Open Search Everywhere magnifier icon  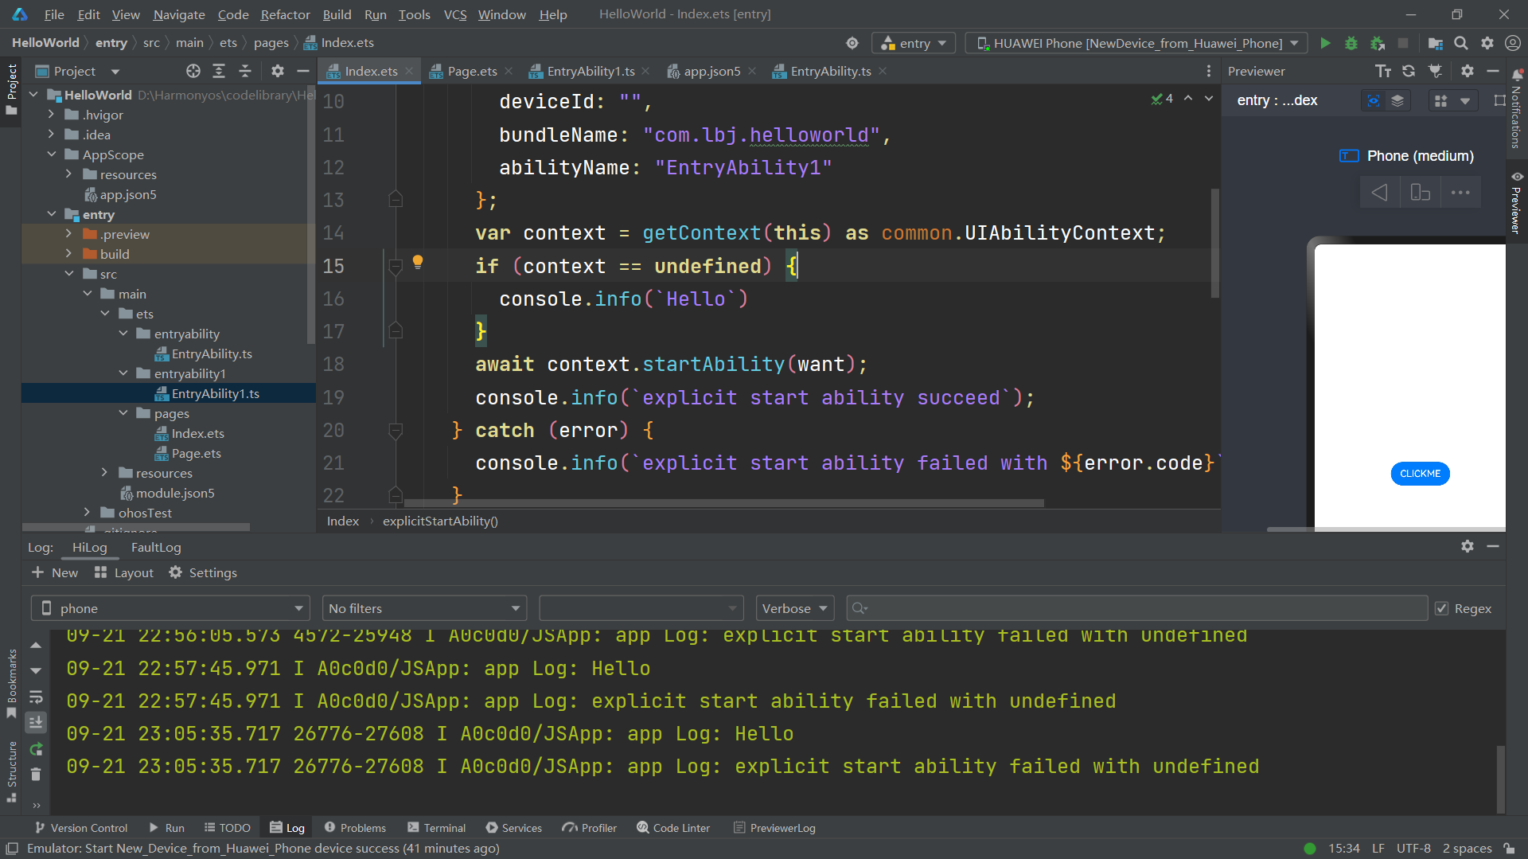coord(1461,43)
